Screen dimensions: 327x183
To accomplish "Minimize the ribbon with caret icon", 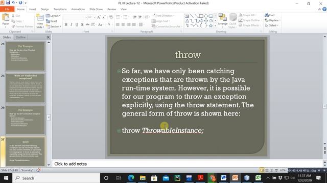I will 319,9.
